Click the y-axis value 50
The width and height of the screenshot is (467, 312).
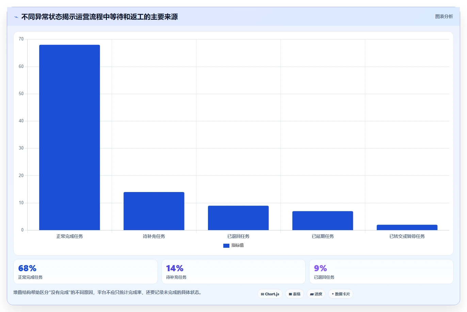(x=21, y=94)
